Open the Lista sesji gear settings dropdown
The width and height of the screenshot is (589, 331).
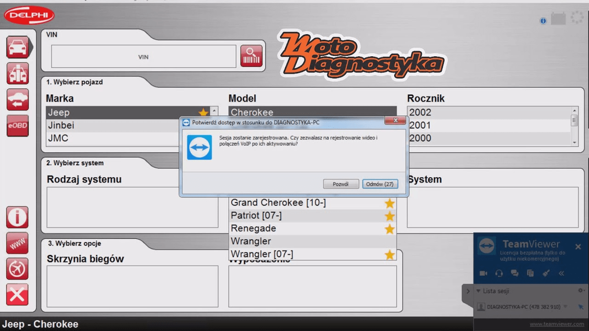click(x=581, y=291)
